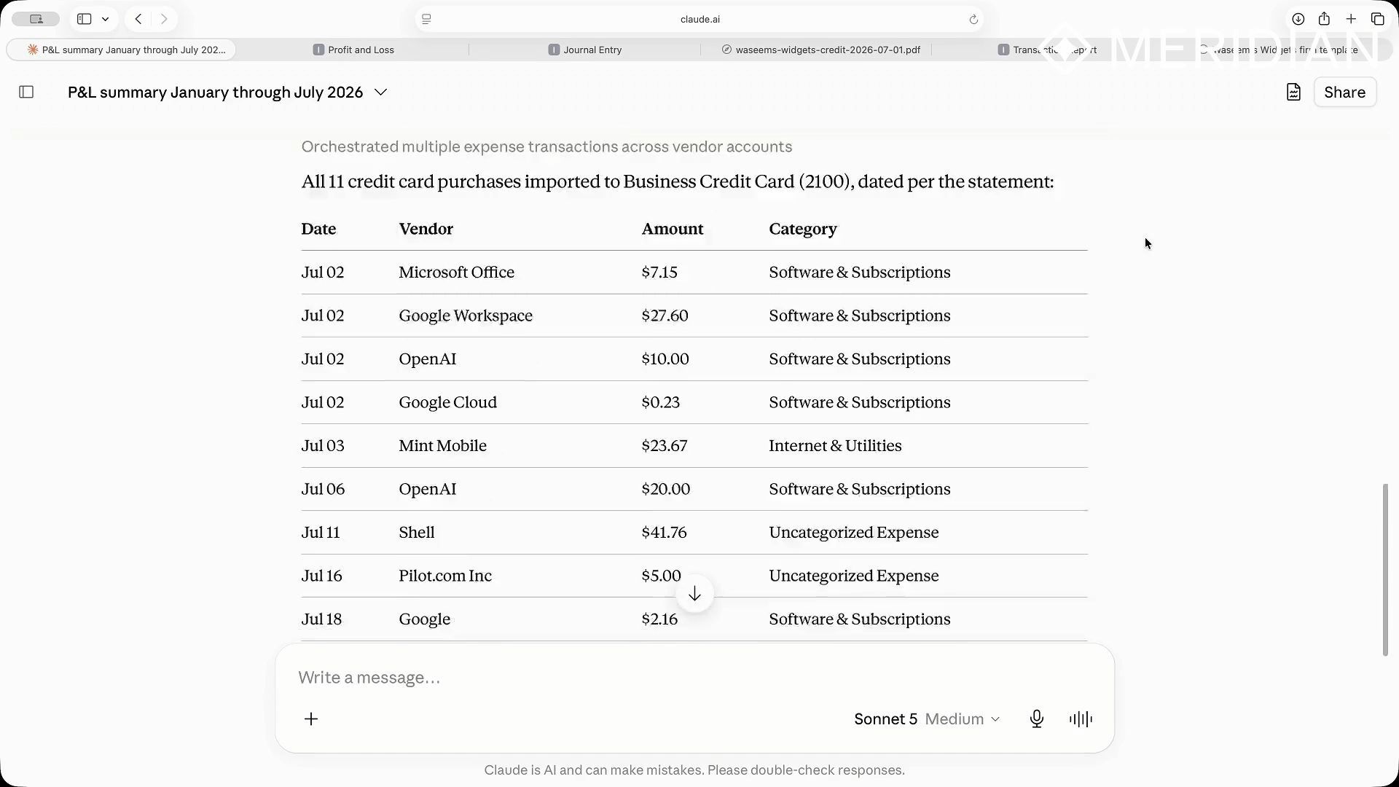The image size is (1399, 787).
Task: Switch to Journal Entry tab
Action: (585, 50)
